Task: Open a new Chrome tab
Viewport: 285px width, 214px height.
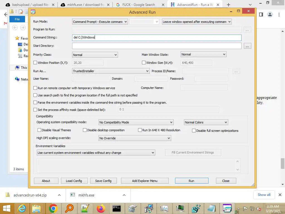Action: coord(229,5)
